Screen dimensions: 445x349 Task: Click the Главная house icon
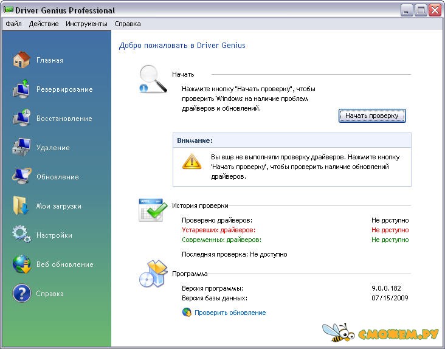click(21, 60)
